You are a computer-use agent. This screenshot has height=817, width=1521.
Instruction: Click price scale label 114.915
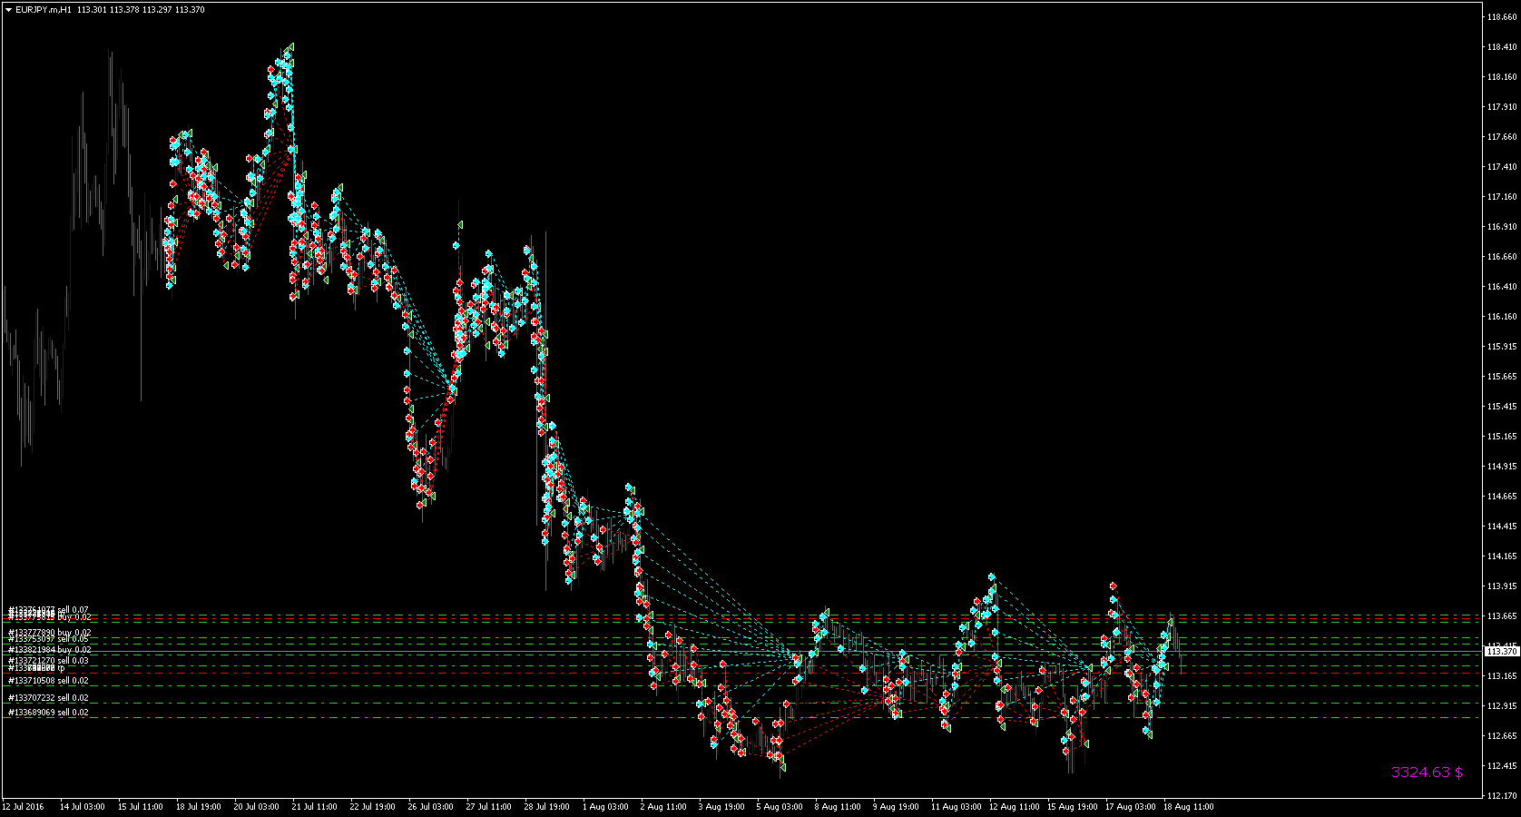coord(1503,467)
